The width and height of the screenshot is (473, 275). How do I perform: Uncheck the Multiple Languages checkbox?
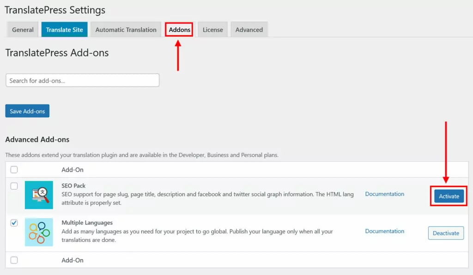14,223
